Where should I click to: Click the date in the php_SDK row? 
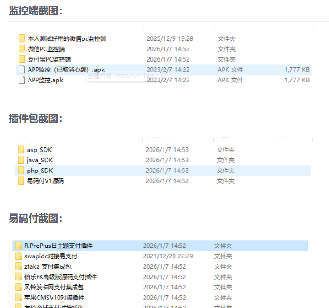click(167, 171)
